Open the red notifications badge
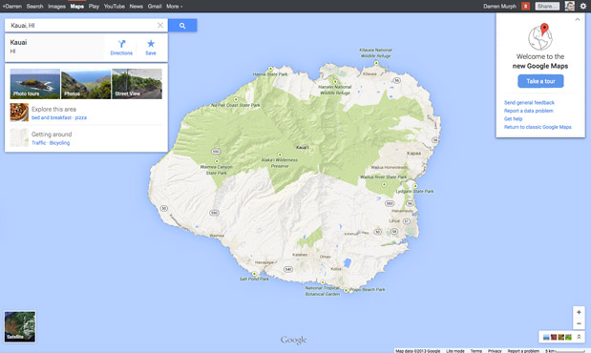The image size is (591, 353). point(525,6)
